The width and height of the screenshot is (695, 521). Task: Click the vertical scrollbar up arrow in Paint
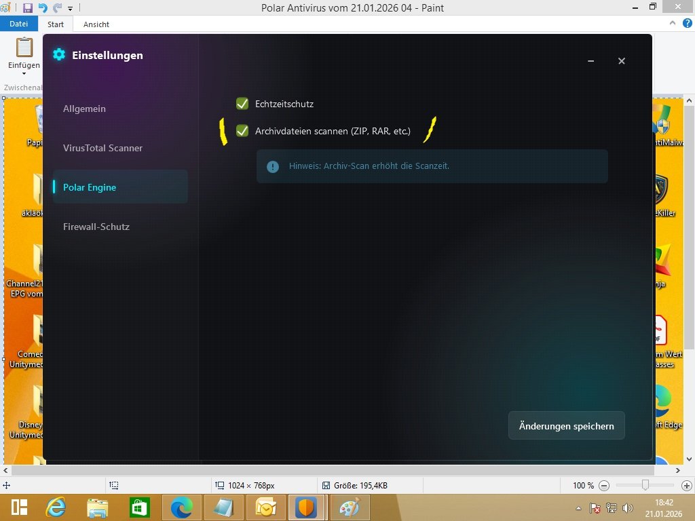(x=689, y=101)
